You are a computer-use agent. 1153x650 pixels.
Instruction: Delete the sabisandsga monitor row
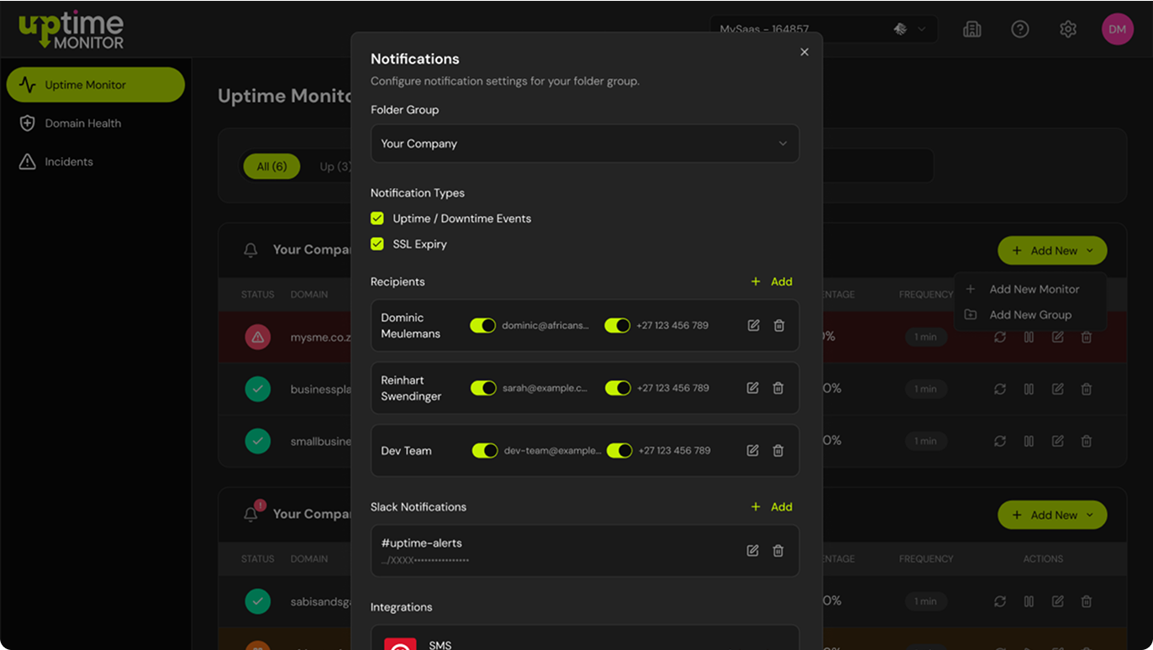[1087, 601]
